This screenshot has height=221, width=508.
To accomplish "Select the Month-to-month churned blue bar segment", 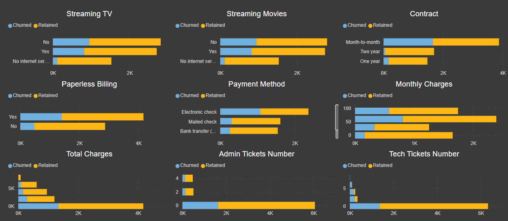I will point(408,42).
